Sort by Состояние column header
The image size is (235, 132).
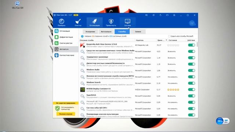point(173,40)
